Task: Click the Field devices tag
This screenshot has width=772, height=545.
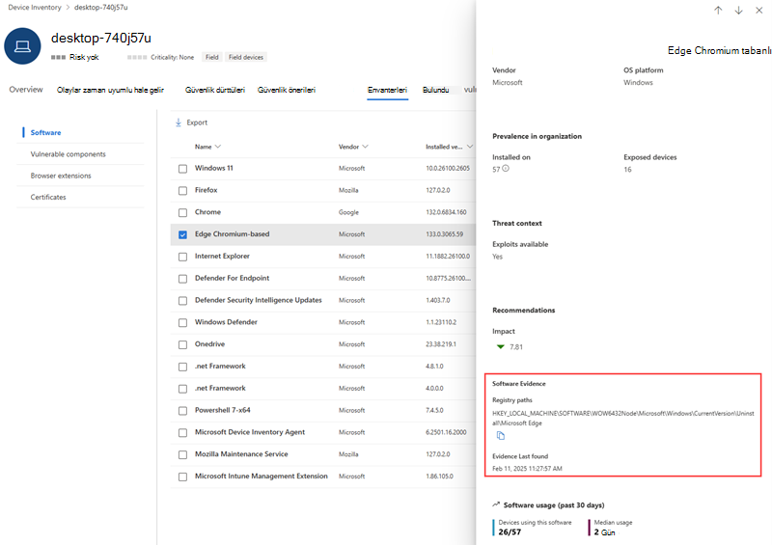Action: 246,57
